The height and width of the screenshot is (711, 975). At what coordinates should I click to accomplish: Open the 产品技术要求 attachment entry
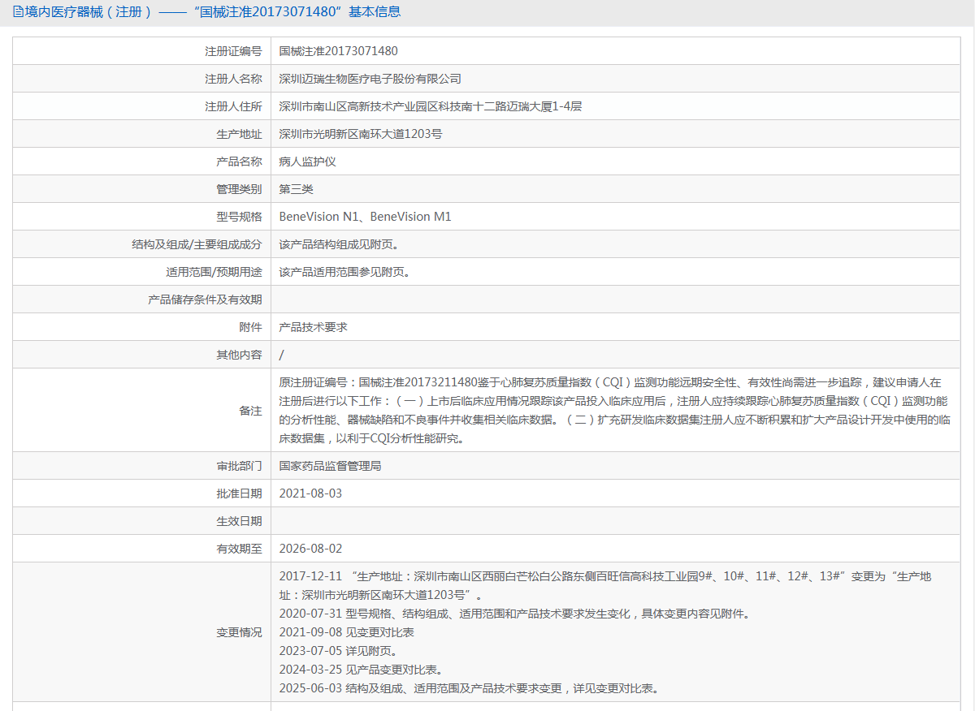pyautogui.click(x=313, y=327)
